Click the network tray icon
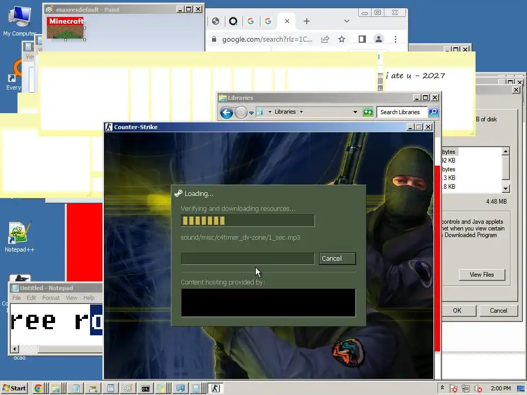Screen dimensions: 527x395 (465, 389)
